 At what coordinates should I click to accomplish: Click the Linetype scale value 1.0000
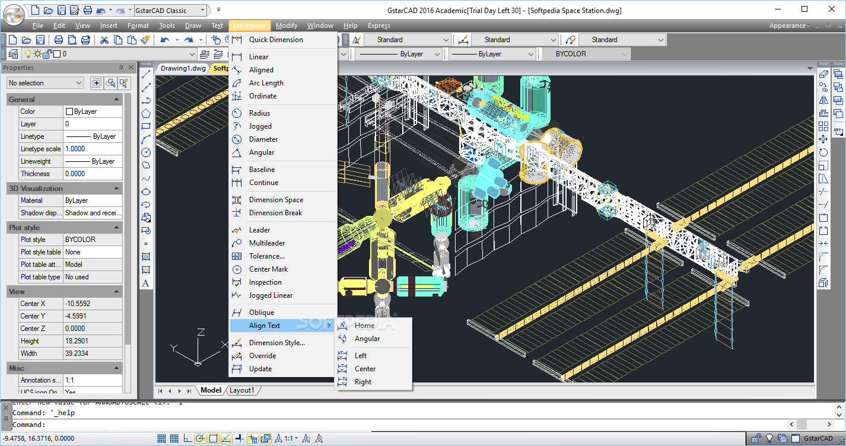(93, 149)
